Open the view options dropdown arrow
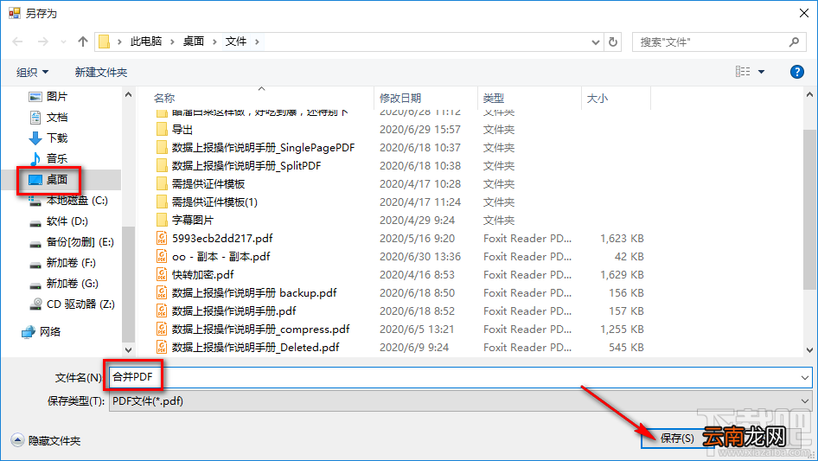 761,72
